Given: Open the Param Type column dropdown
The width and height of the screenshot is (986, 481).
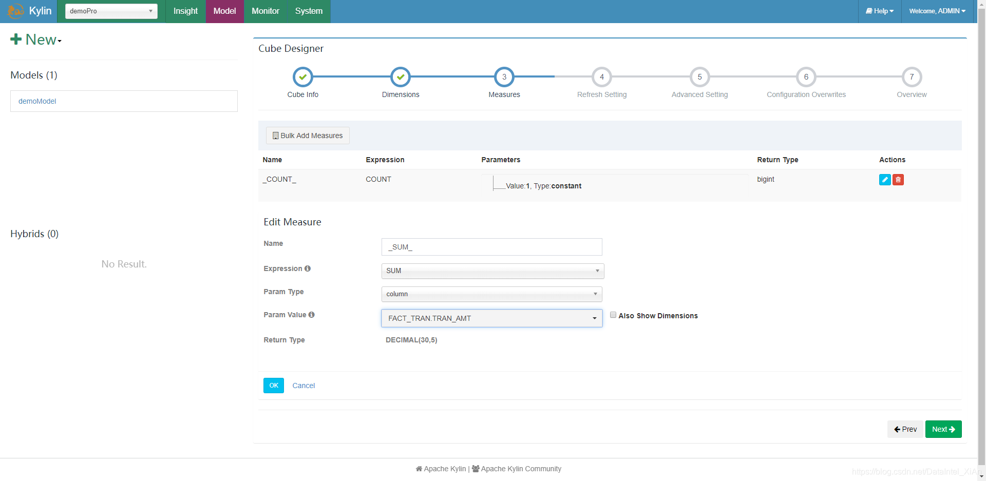Looking at the screenshot, I should tap(491, 294).
